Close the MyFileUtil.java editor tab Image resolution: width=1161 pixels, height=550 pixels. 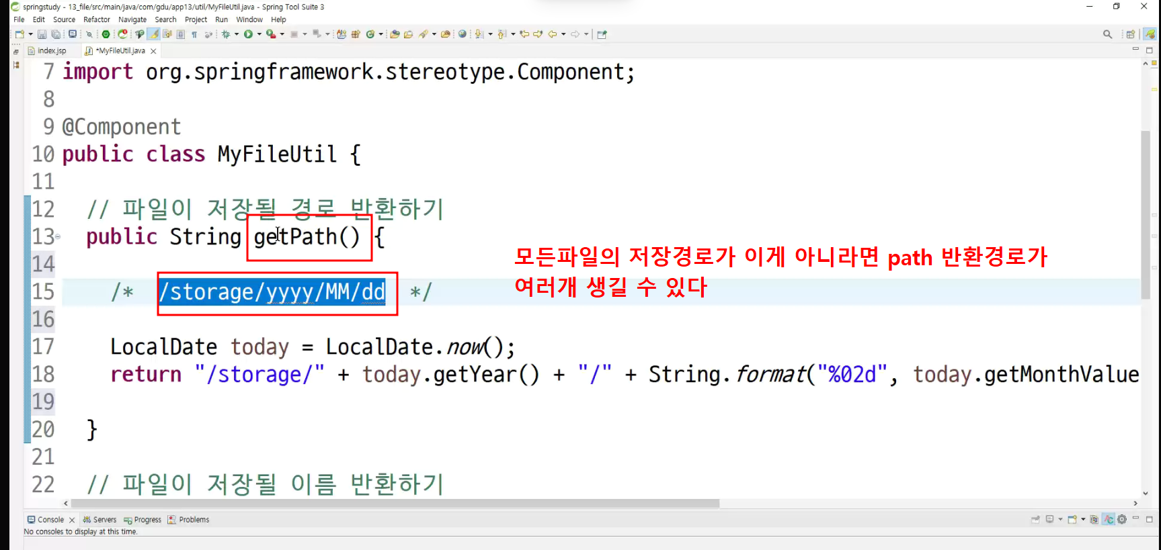point(153,51)
